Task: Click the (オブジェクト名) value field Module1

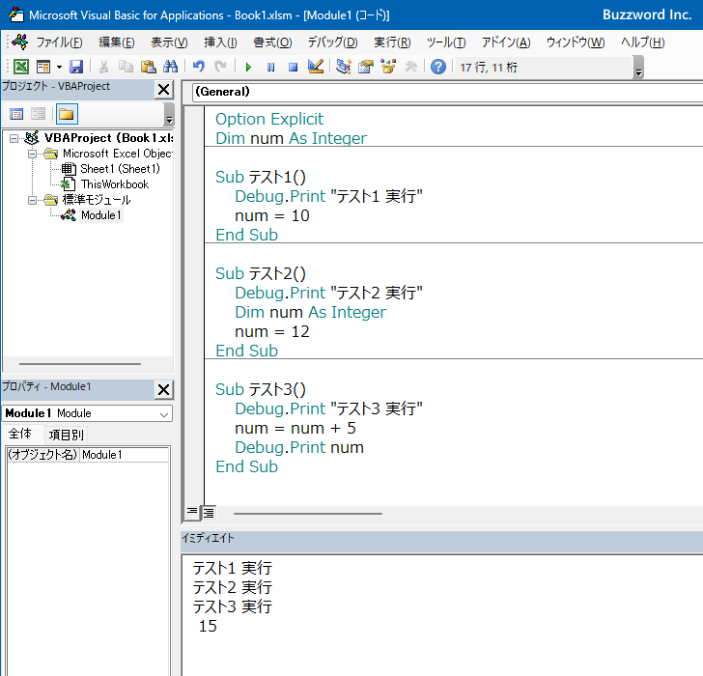Action: click(x=124, y=455)
